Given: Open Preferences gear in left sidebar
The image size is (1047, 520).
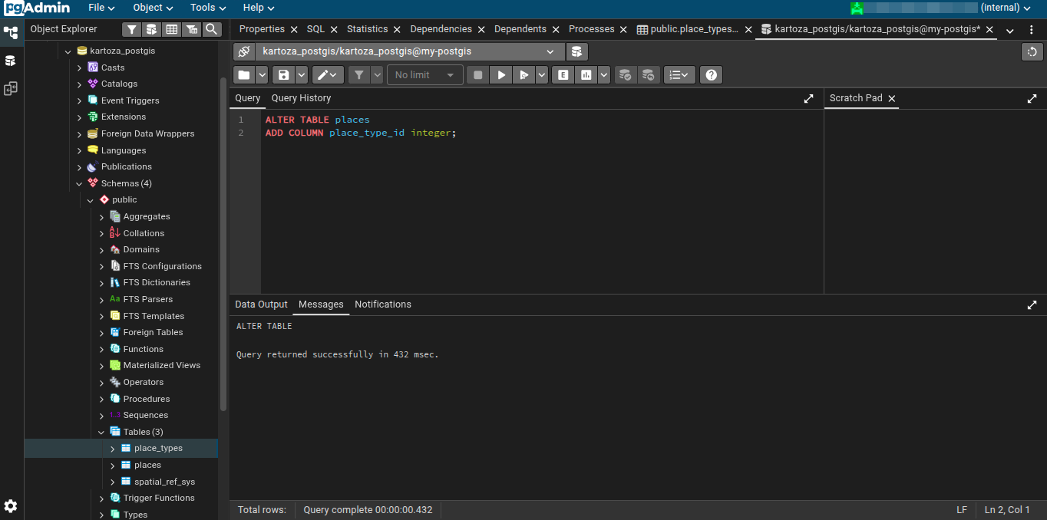Looking at the screenshot, I should [x=11, y=506].
